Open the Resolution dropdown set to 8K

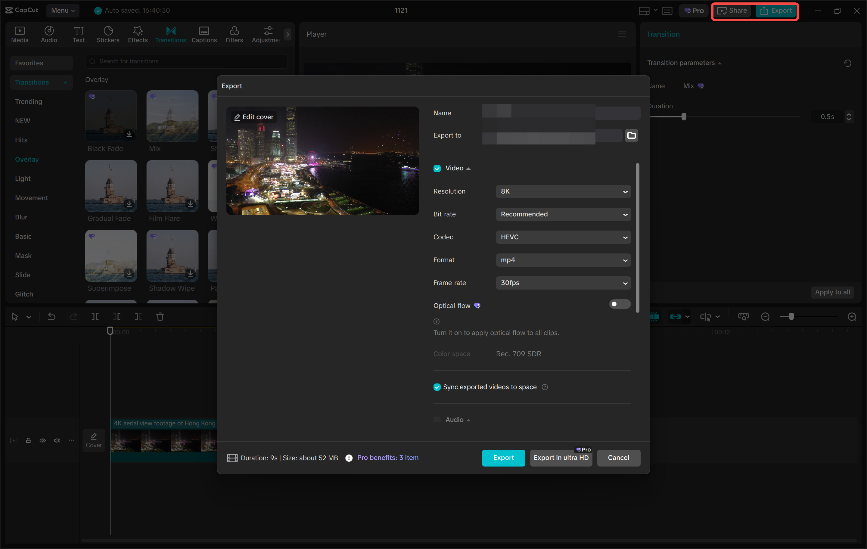[x=563, y=191]
